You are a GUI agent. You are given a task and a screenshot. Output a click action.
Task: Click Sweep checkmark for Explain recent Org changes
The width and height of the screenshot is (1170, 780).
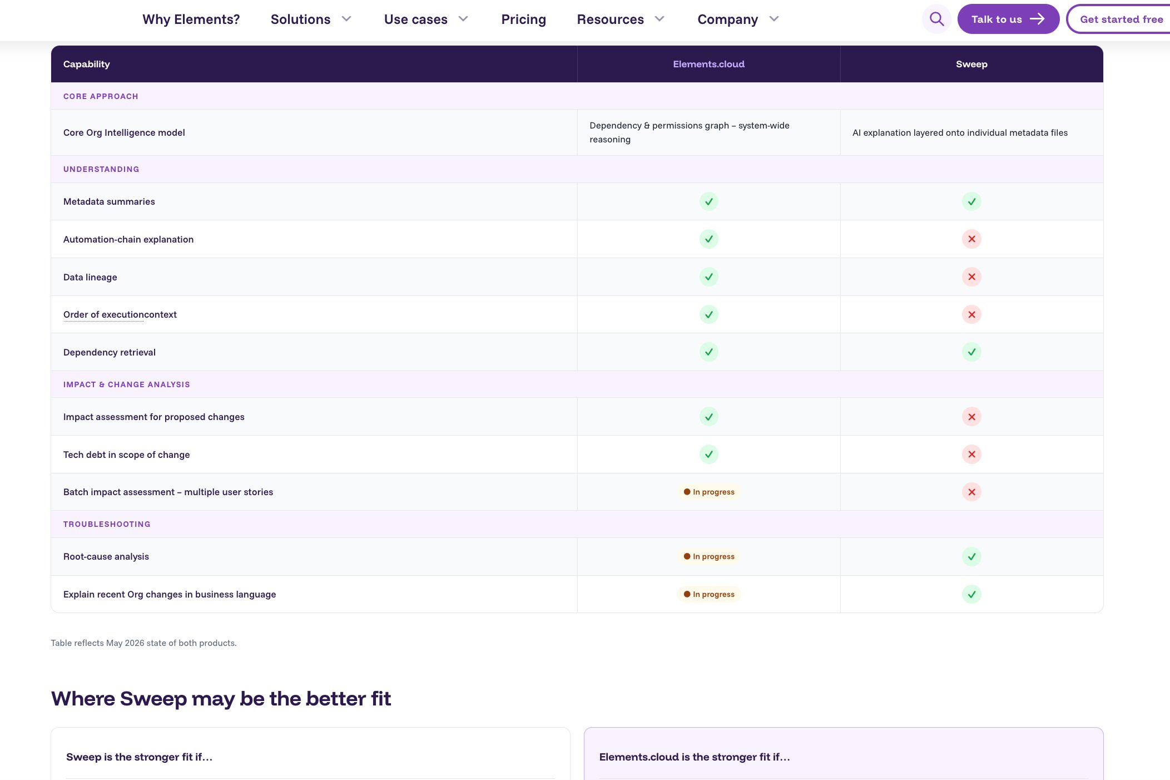coord(971,594)
